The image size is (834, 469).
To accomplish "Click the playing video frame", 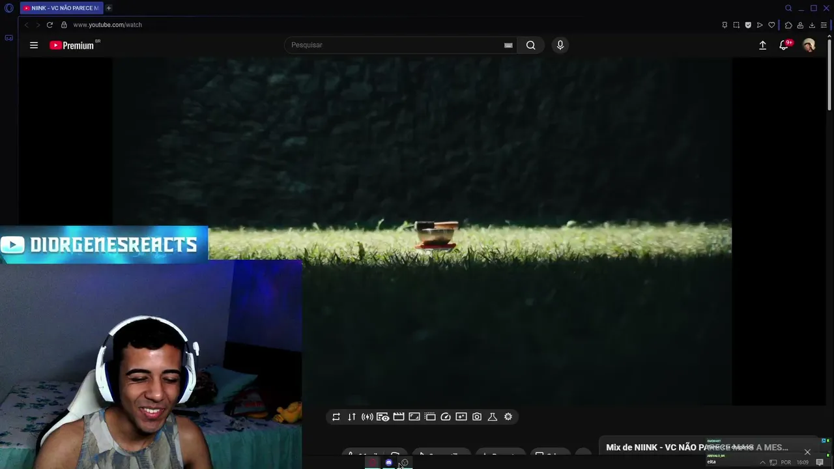I will pos(422,231).
